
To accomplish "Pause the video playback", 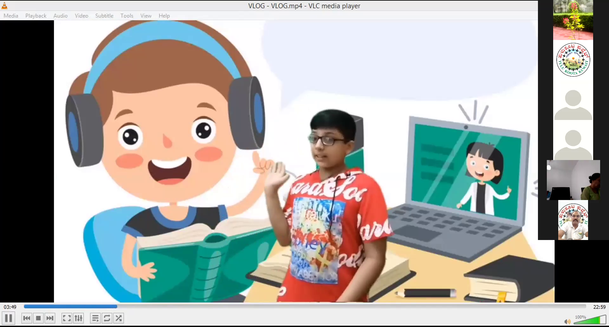I will (9, 318).
